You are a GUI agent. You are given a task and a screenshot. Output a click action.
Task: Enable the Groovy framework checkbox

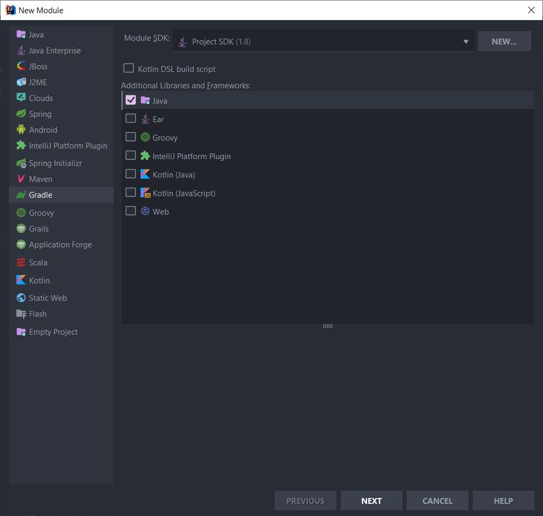(x=130, y=137)
